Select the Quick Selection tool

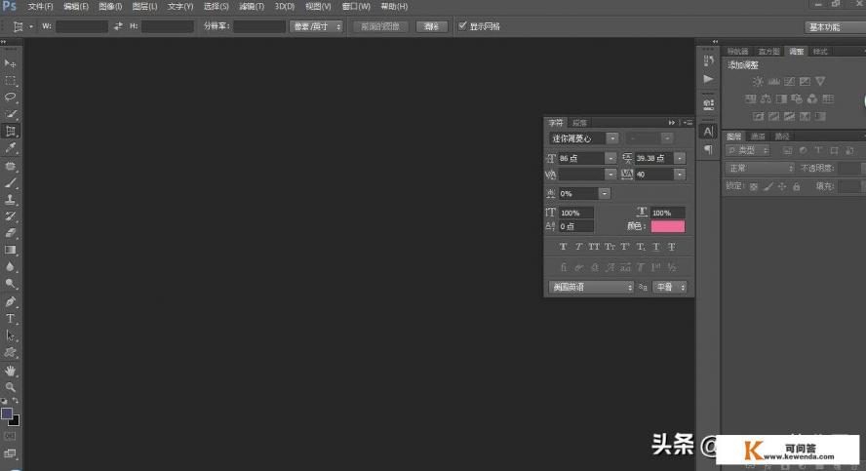click(x=10, y=114)
